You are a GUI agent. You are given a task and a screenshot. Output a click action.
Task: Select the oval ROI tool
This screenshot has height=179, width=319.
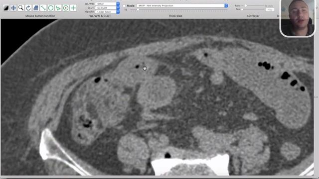[51, 8]
